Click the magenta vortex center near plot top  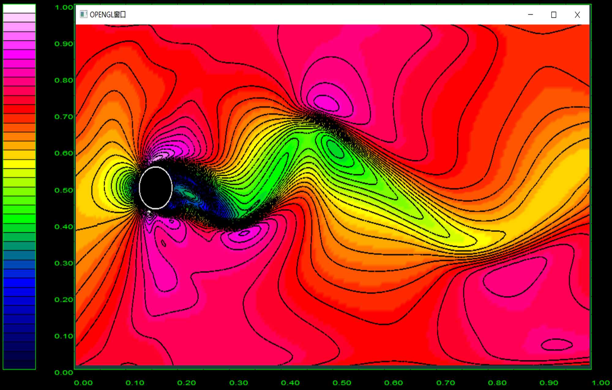(326, 103)
